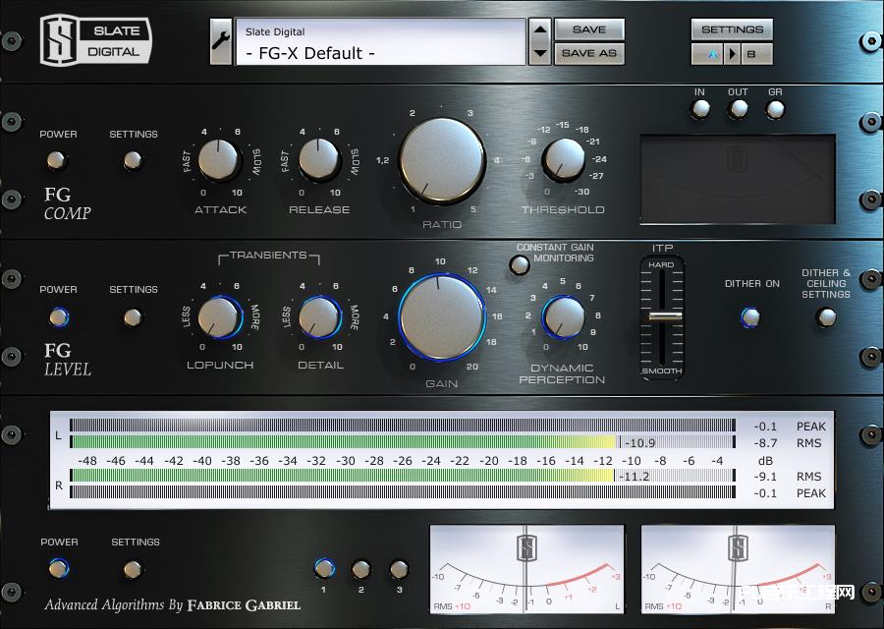Viewport: 884px width, 629px height.
Task: Open the Dither & Ceiling Settings control
Action: click(x=825, y=314)
